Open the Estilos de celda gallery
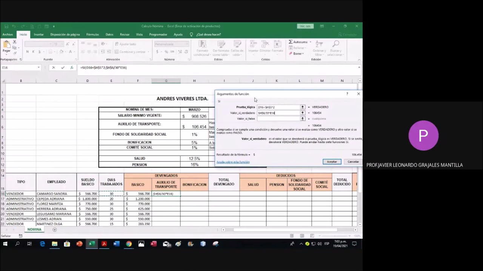 point(237,48)
